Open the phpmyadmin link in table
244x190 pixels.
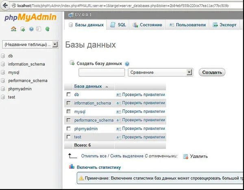coord(86,129)
